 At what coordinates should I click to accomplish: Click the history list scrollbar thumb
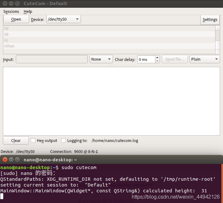tap(217, 36)
